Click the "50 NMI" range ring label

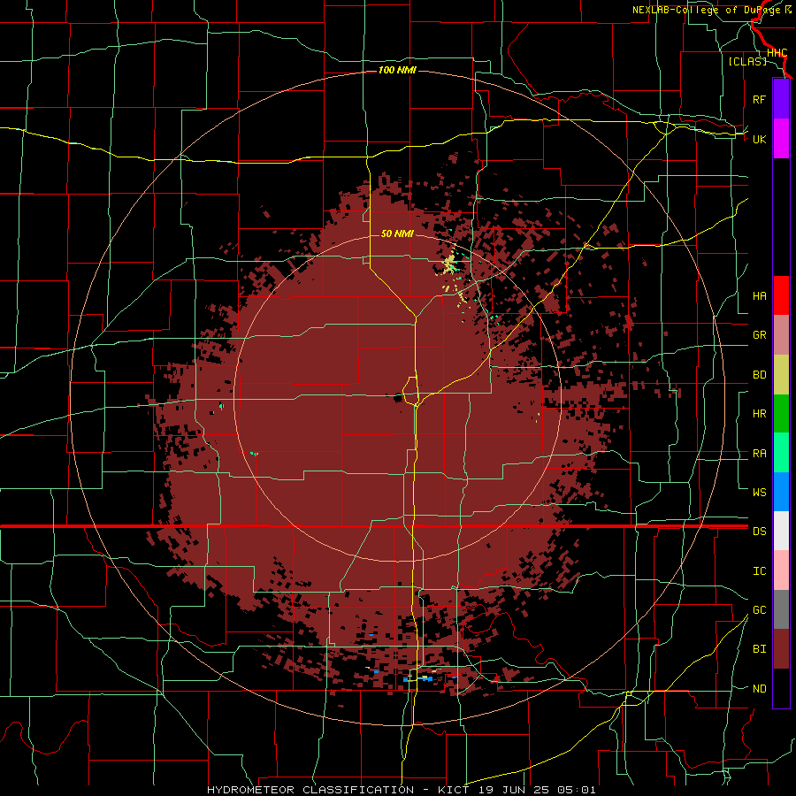(397, 233)
